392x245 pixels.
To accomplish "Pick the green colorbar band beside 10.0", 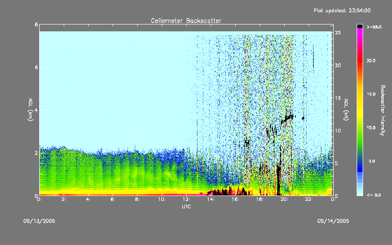I will 360,128.
